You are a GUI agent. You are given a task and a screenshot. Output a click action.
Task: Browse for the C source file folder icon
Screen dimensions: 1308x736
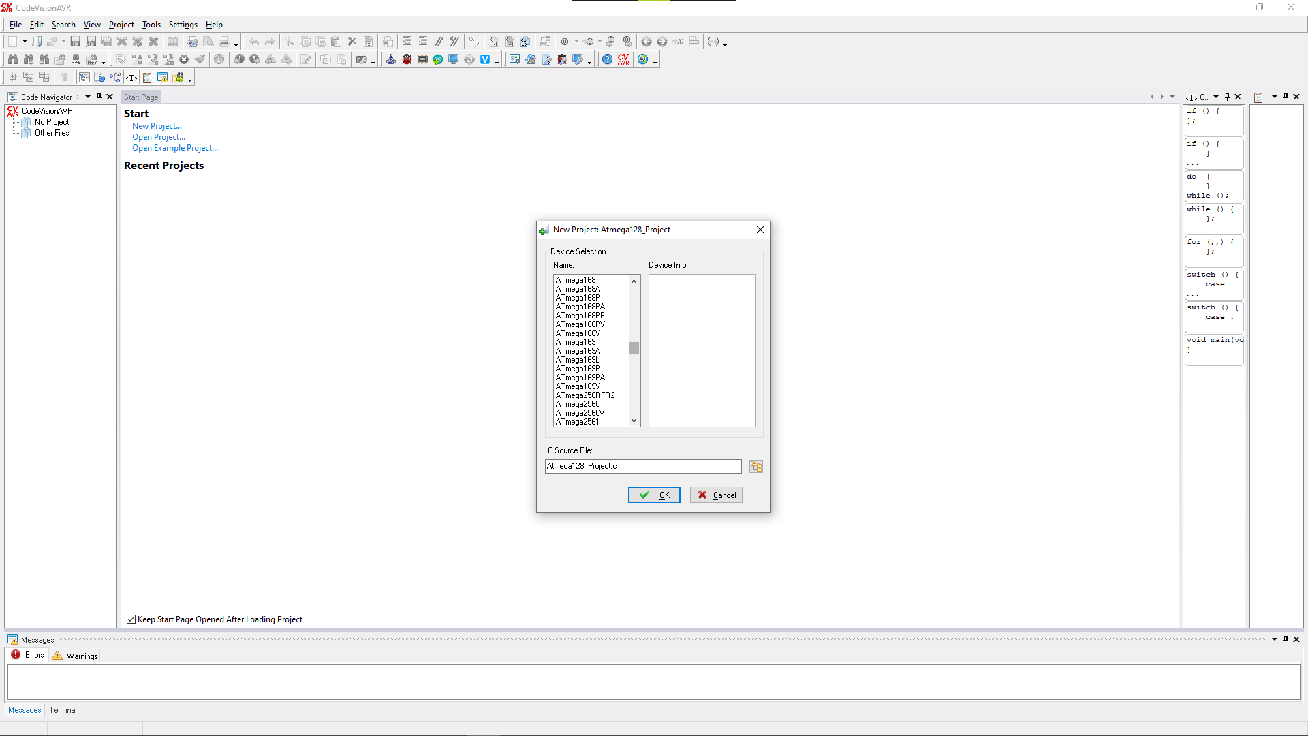pyautogui.click(x=756, y=467)
